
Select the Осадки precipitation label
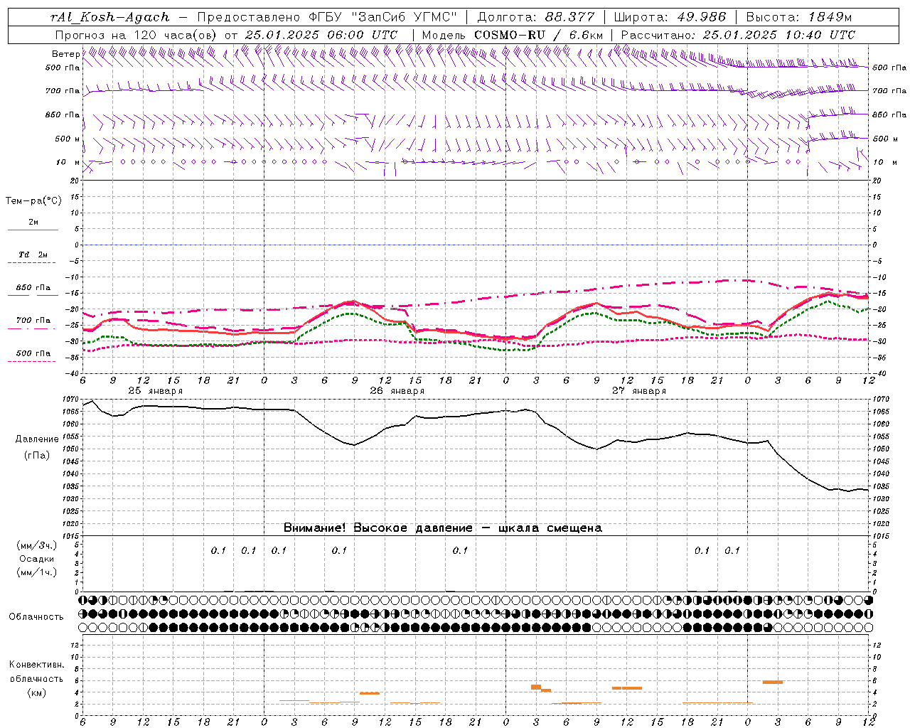[x=36, y=559]
